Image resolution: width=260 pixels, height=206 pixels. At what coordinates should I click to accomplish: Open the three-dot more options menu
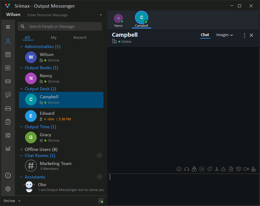(244, 35)
